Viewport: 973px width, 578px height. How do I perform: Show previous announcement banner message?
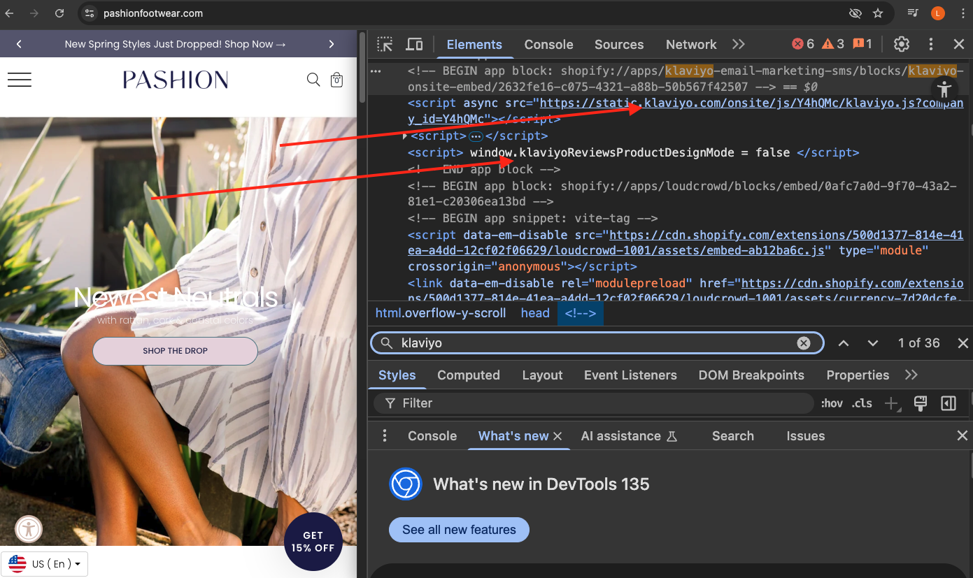pos(19,44)
